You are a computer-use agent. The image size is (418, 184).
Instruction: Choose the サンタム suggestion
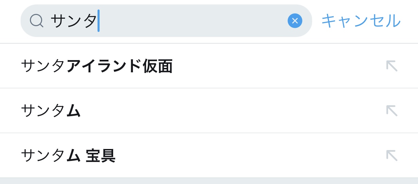(x=51, y=111)
